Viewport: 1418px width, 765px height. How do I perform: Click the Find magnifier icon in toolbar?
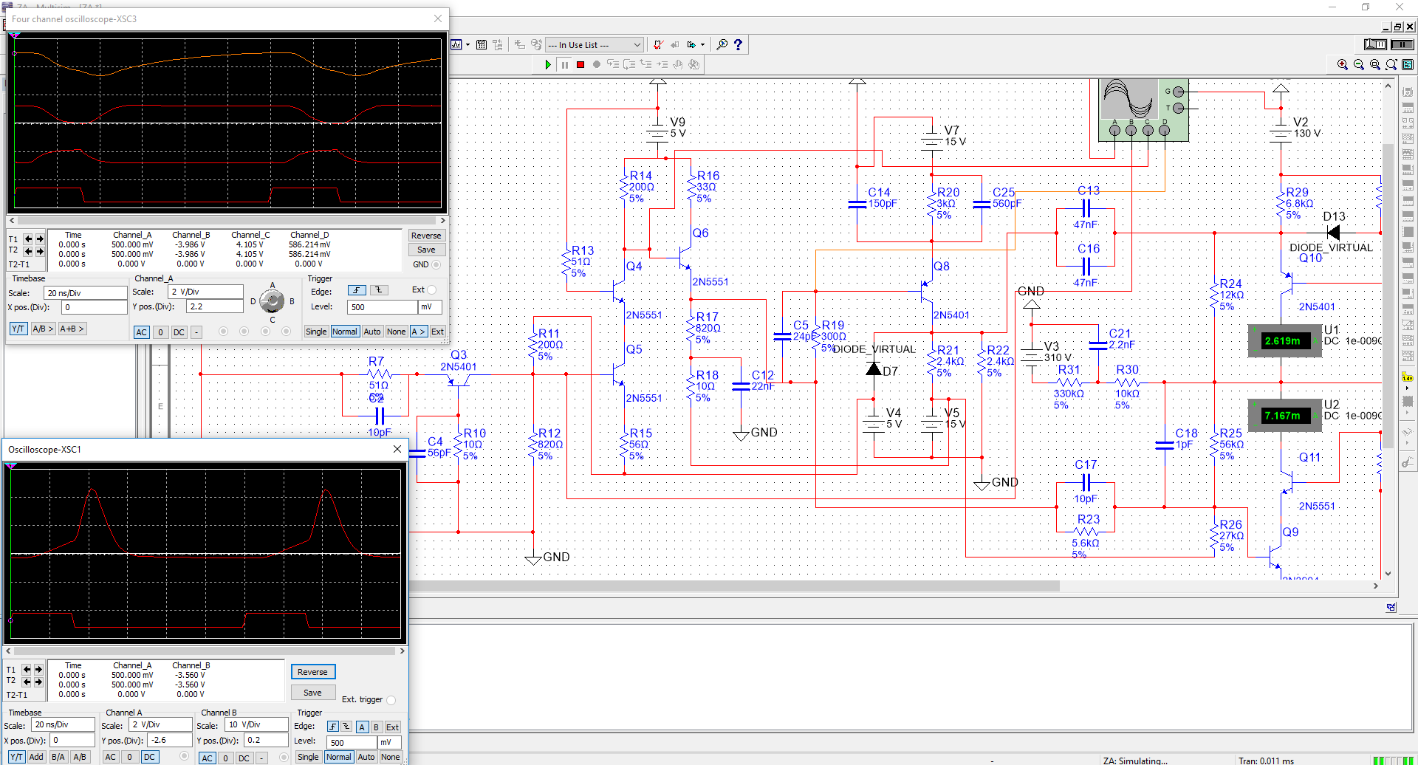pyautogui.click(x=722, y=45)
